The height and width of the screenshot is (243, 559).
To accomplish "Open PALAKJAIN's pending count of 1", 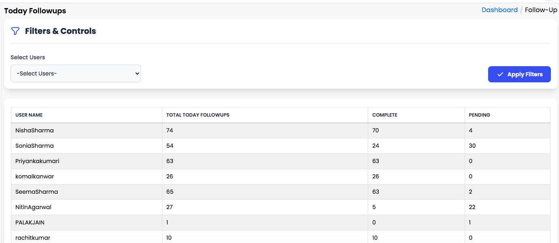I will (470, 222).
